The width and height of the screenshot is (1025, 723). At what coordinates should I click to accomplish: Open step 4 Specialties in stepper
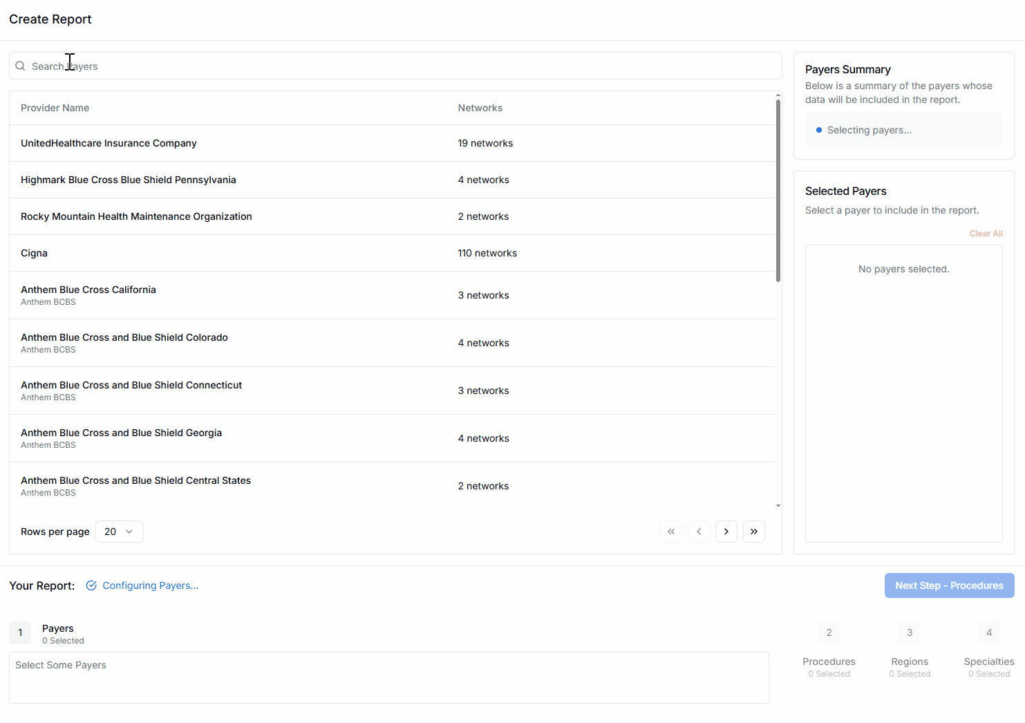tap(989, 648)
